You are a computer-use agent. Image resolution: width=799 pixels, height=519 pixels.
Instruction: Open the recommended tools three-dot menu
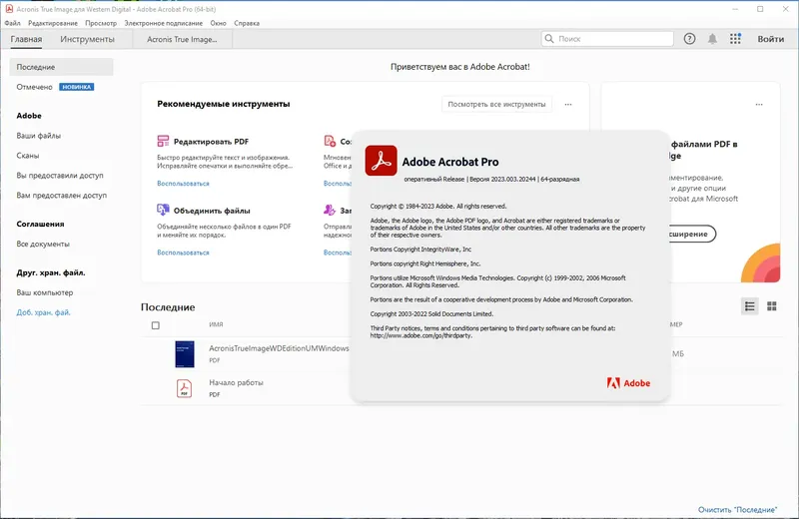coord(568,105)
